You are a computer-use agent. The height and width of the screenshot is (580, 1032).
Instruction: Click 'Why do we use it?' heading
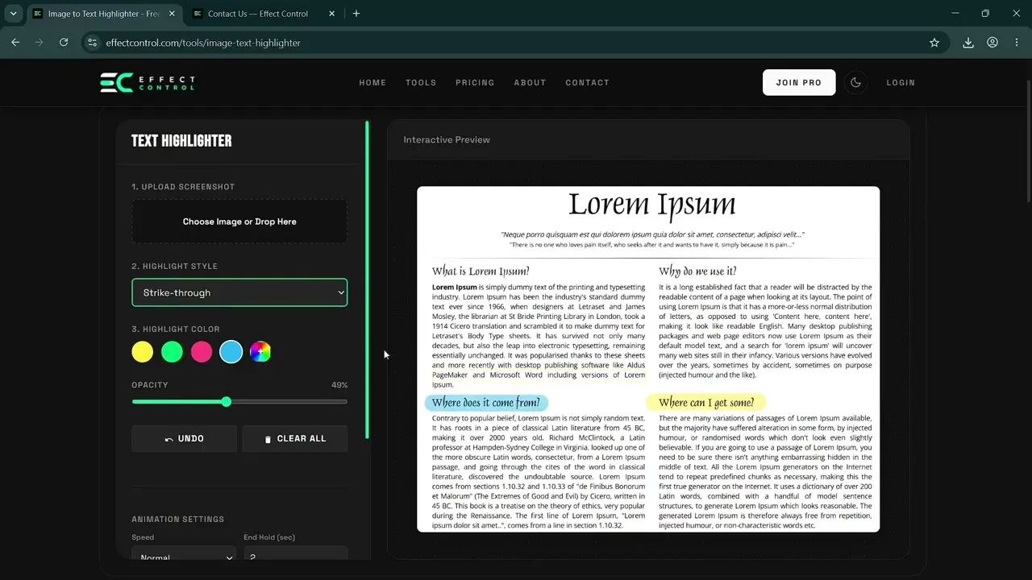[x=697, y=271]
